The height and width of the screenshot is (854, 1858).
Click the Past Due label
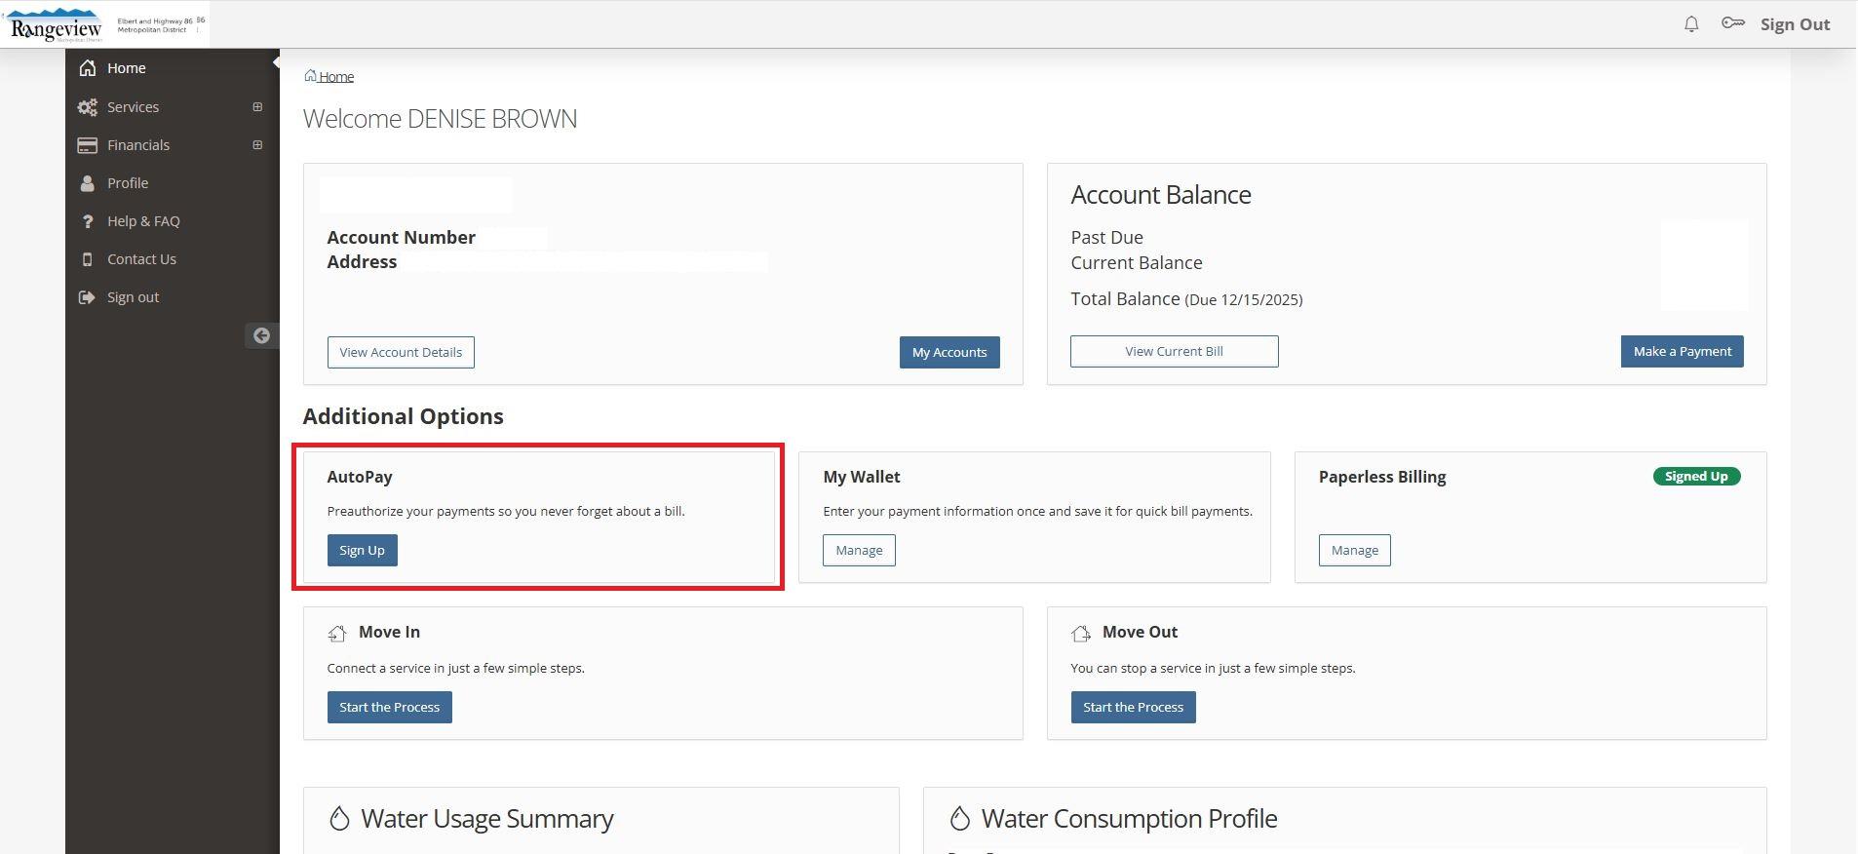point(1106,237)
